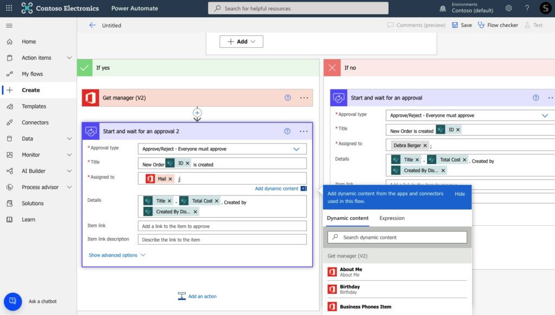Click the If yes green checkmark icon
The image size is (555, 315).
click(85, 68)
